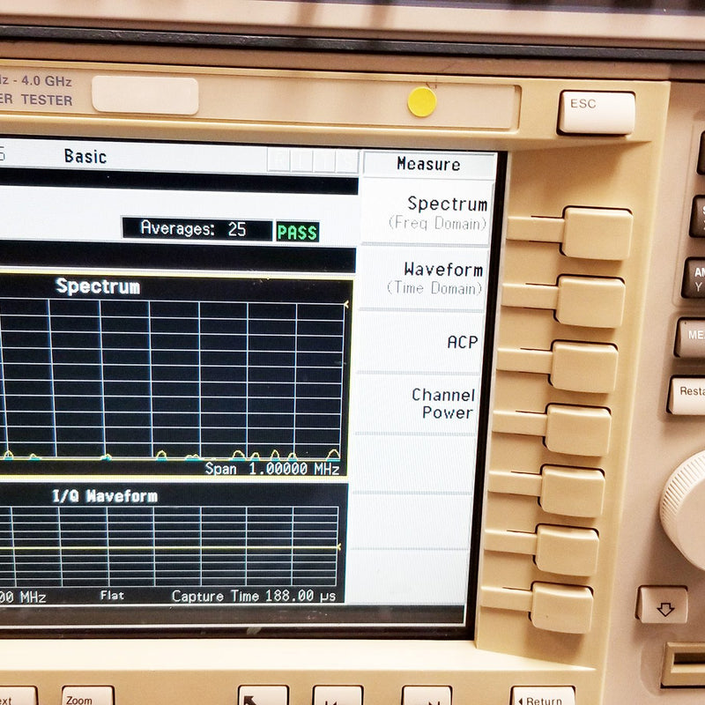Choose the Channel Power on-screen entry
The height and width of the screenshot is (705, 705).
[x=416, y=404]
